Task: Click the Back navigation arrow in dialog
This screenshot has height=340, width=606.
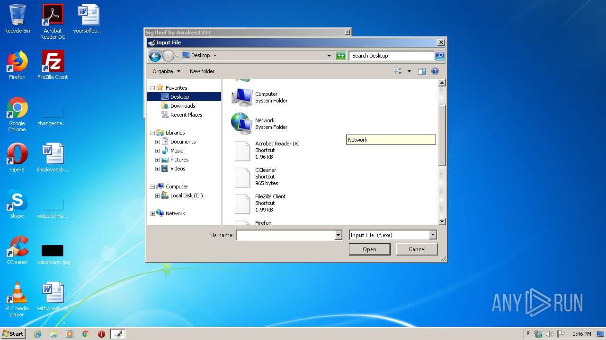Action: pos(155,56)
